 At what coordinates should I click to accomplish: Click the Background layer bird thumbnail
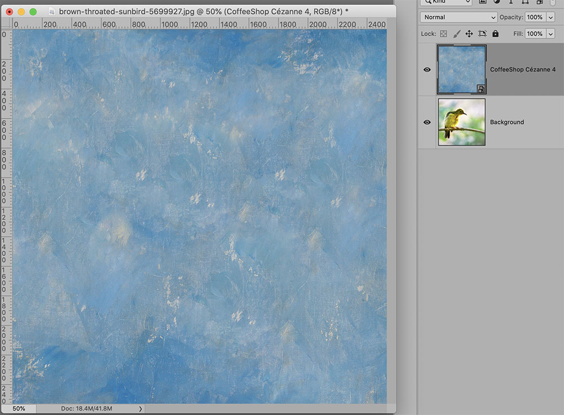click(x=462, y=122)
